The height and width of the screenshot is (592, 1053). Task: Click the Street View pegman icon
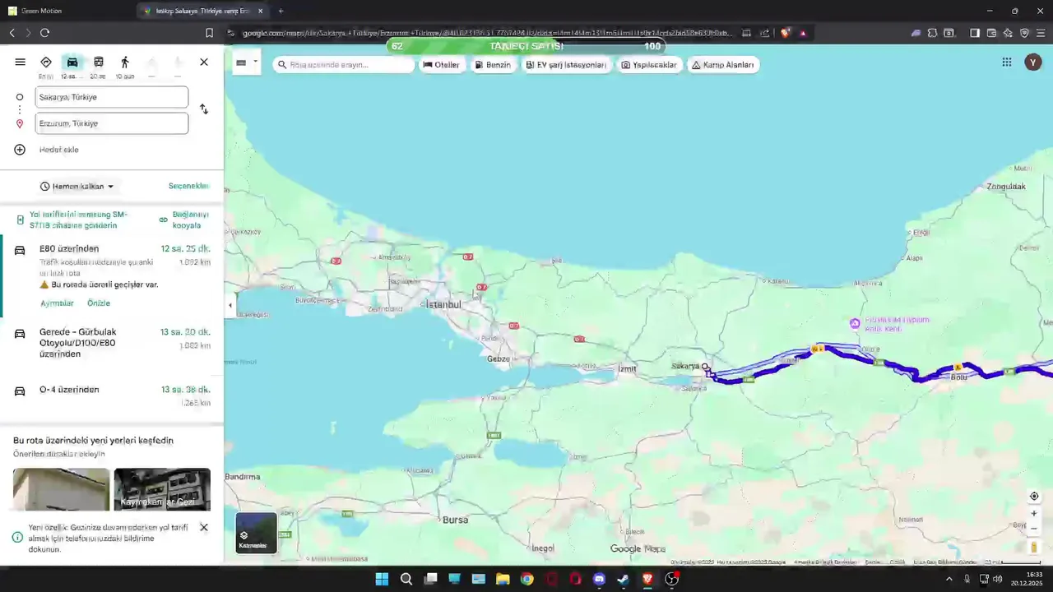coord(1034,547)
